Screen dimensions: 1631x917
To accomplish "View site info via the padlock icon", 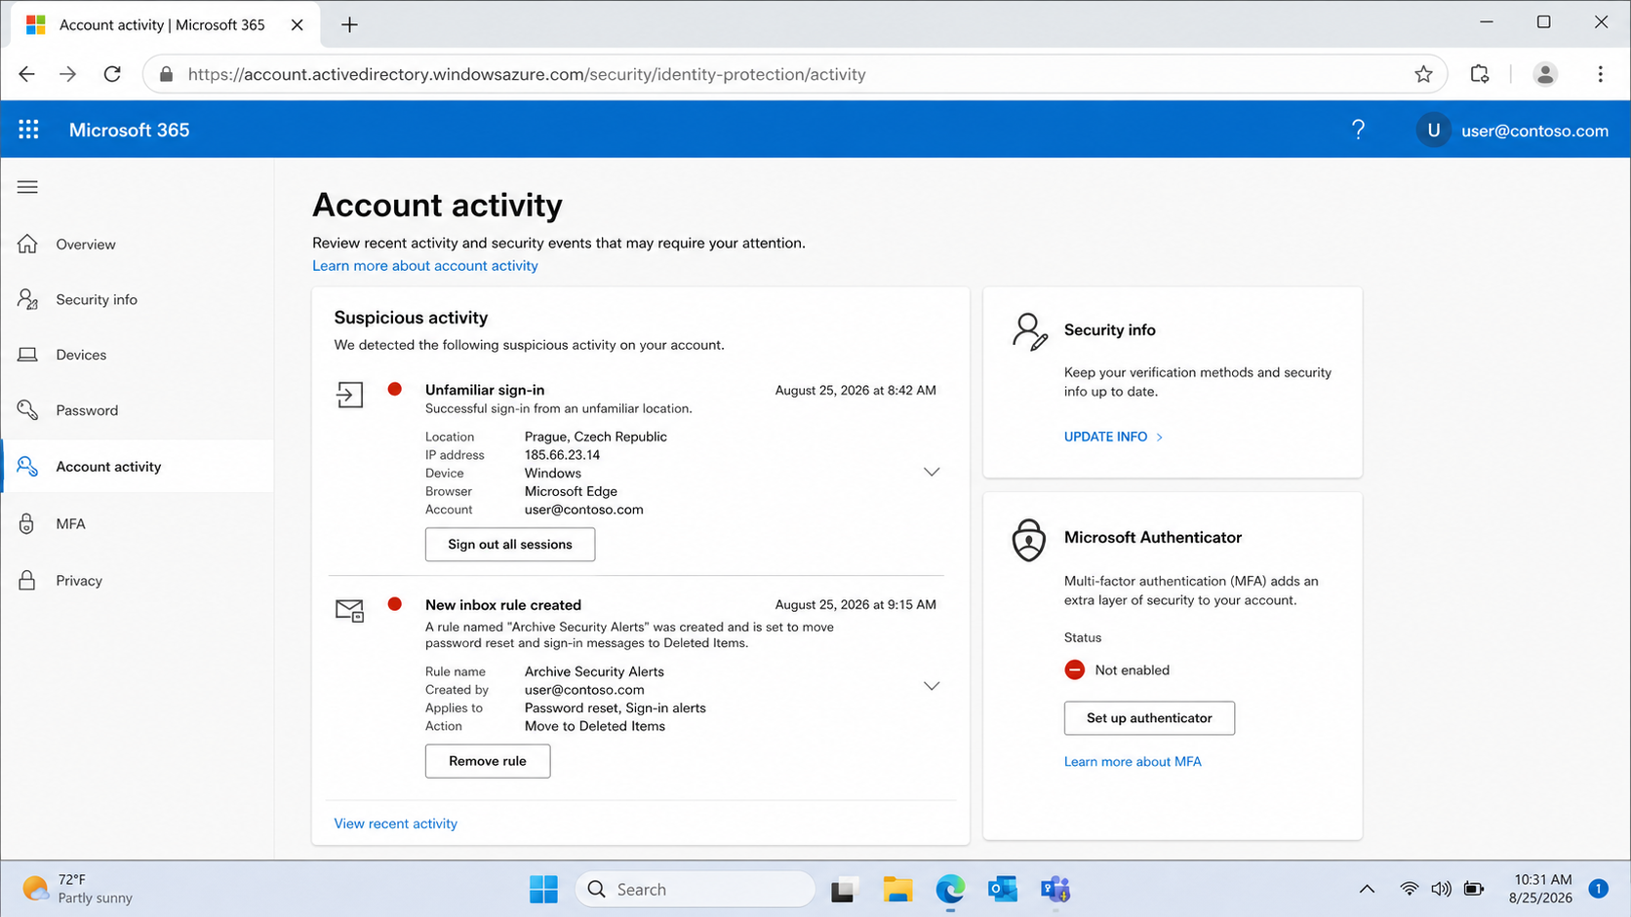I will pyautogui.click(x=166, y=74).
